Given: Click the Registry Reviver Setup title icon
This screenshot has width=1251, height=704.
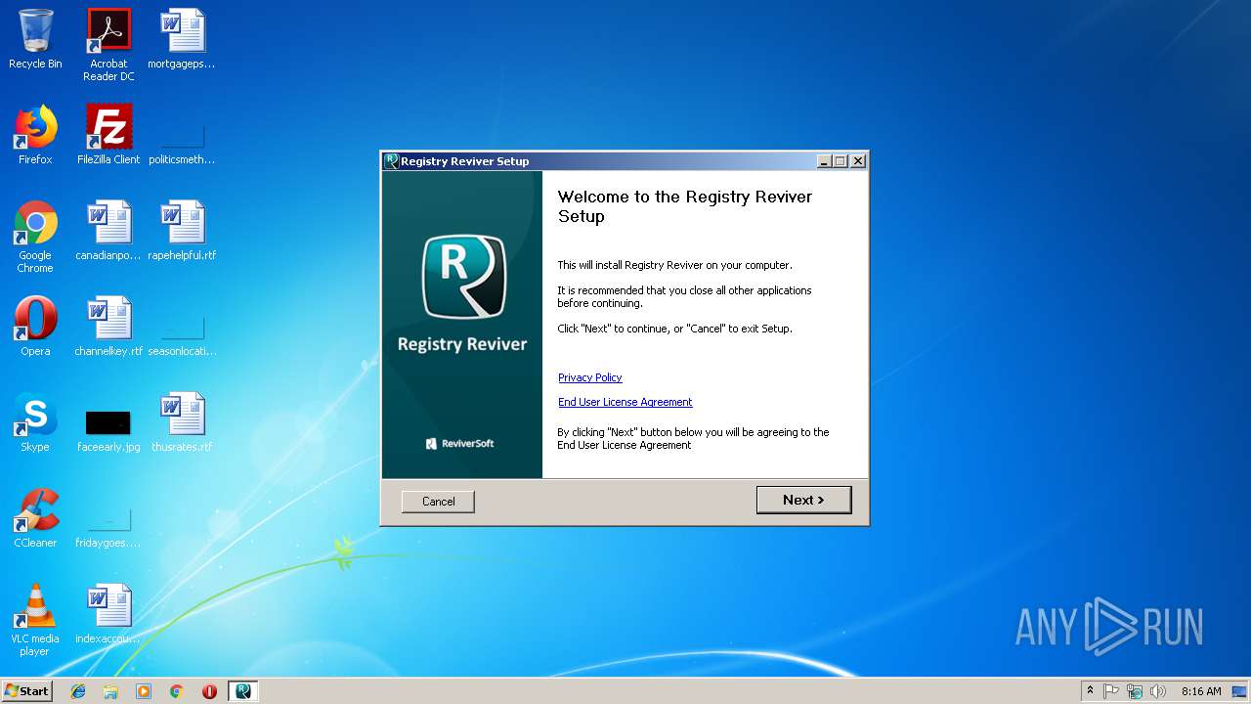Looking at the screenshot, I should click(x=391, y=161).
